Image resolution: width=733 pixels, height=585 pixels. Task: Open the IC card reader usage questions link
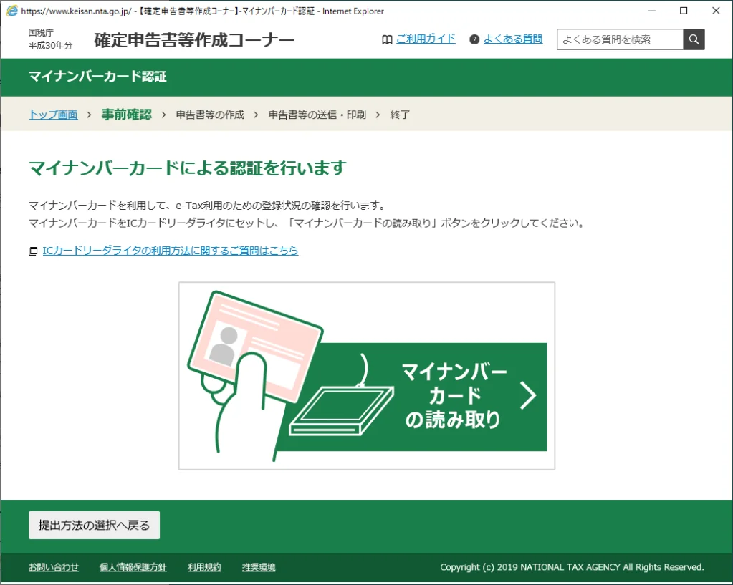click(170, 251)
